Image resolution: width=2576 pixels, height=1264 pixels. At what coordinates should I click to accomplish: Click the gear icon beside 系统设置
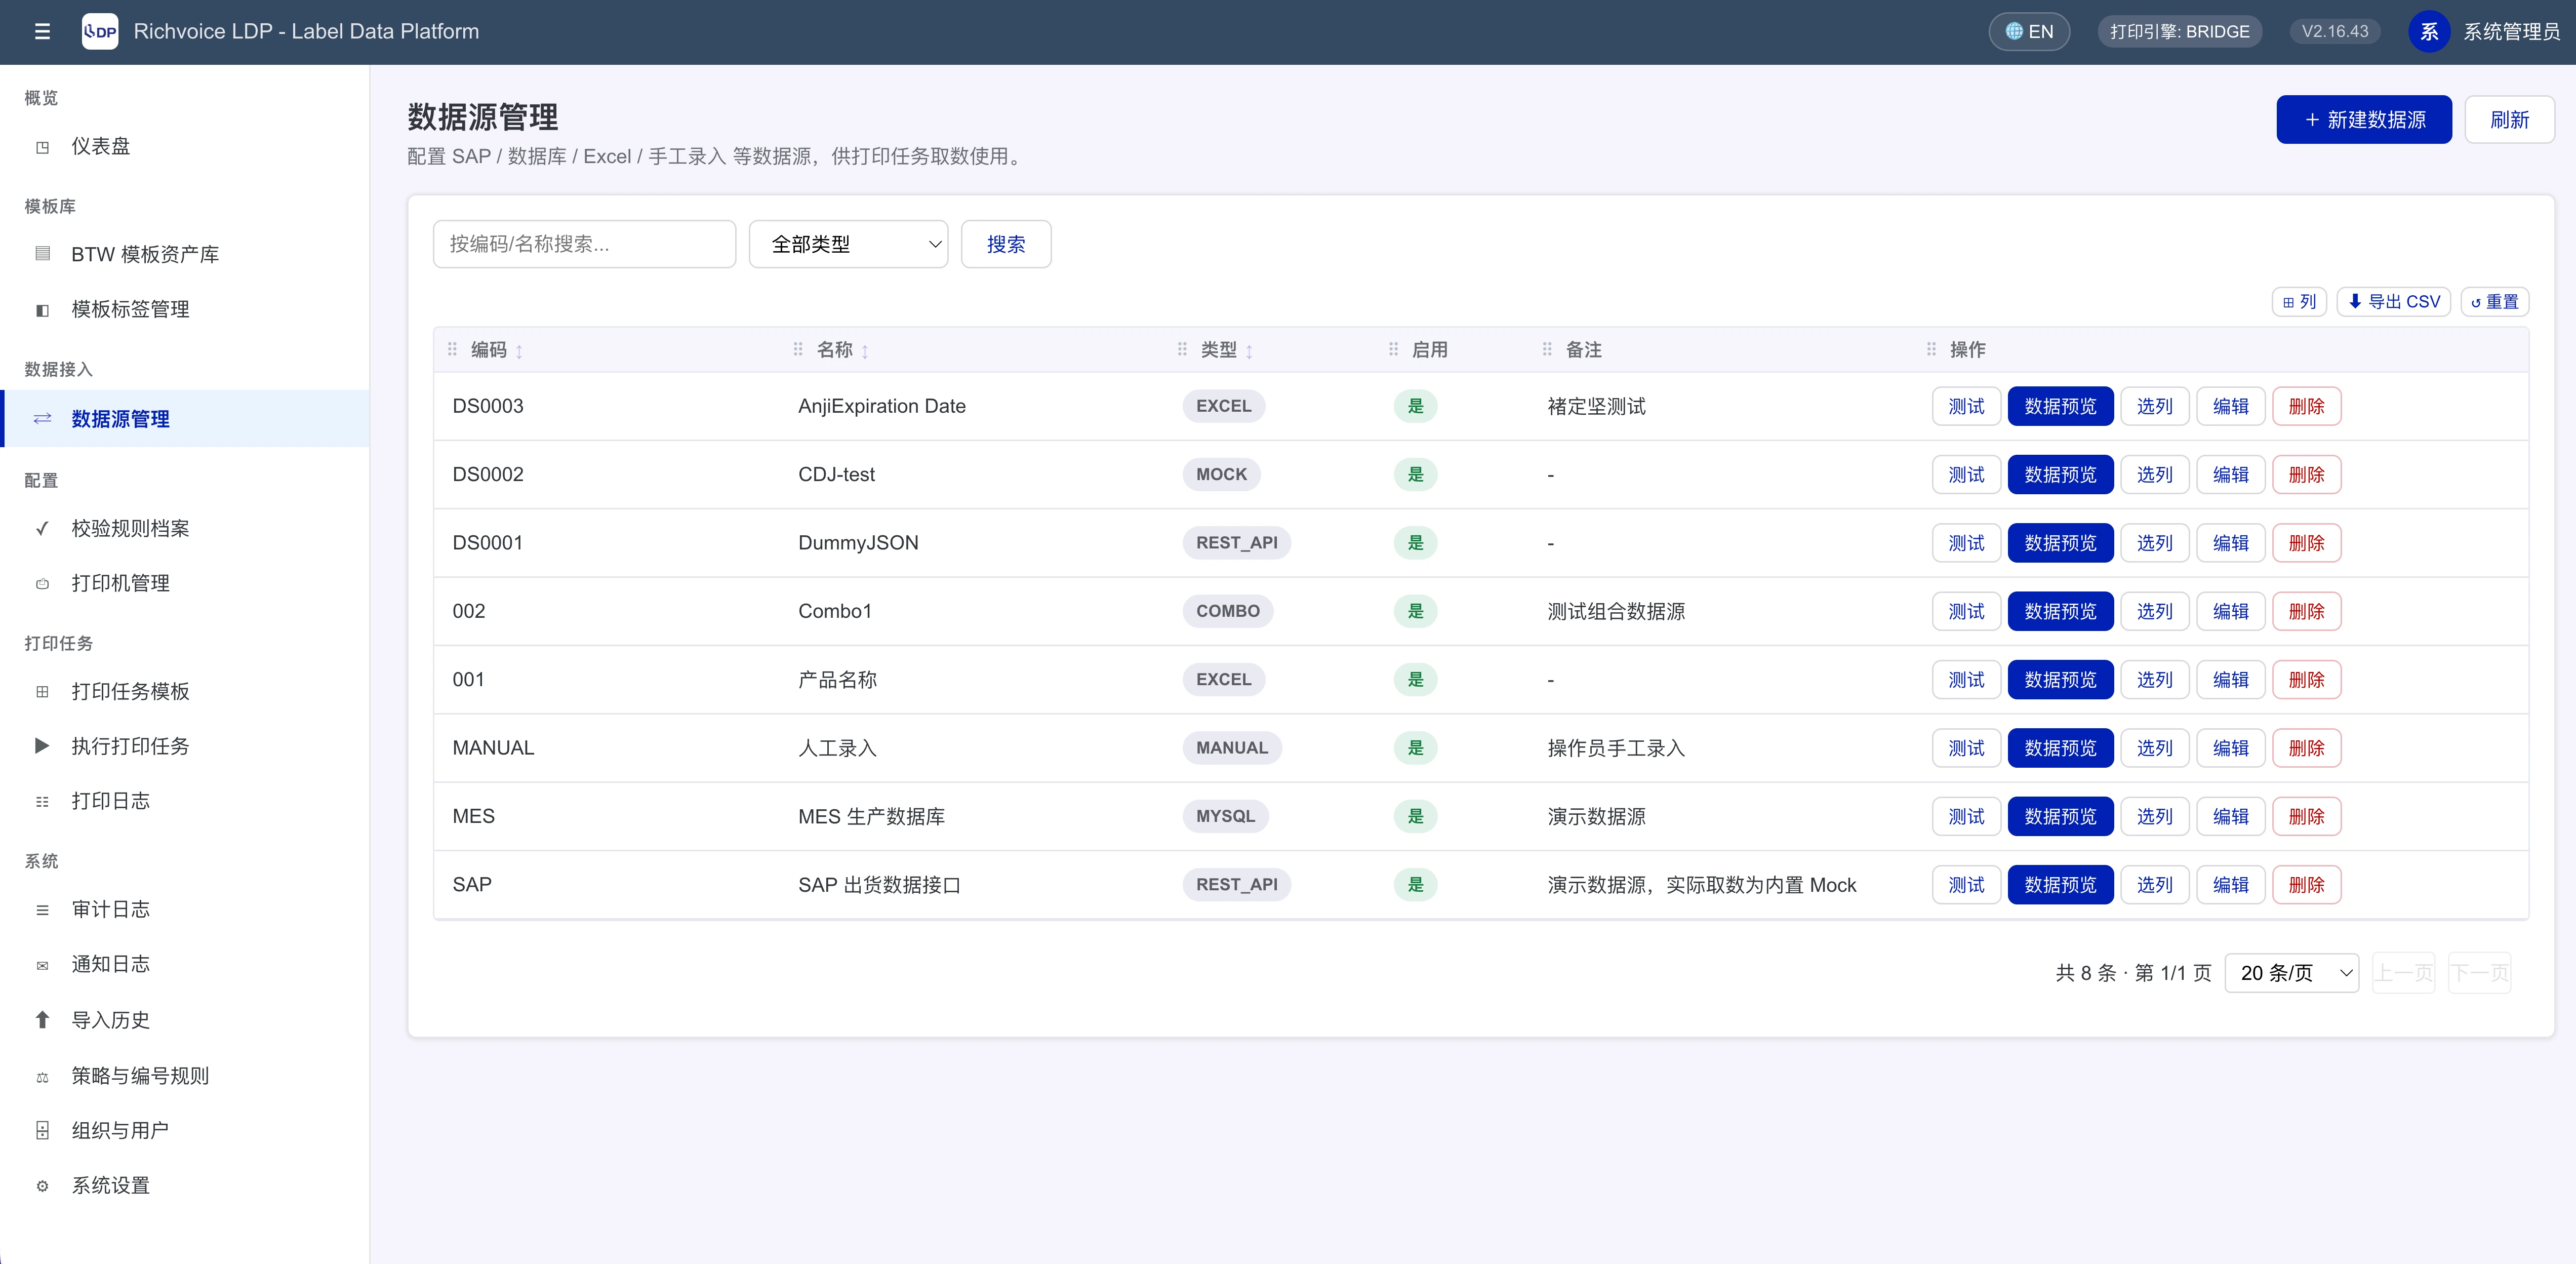point(42,1186)
